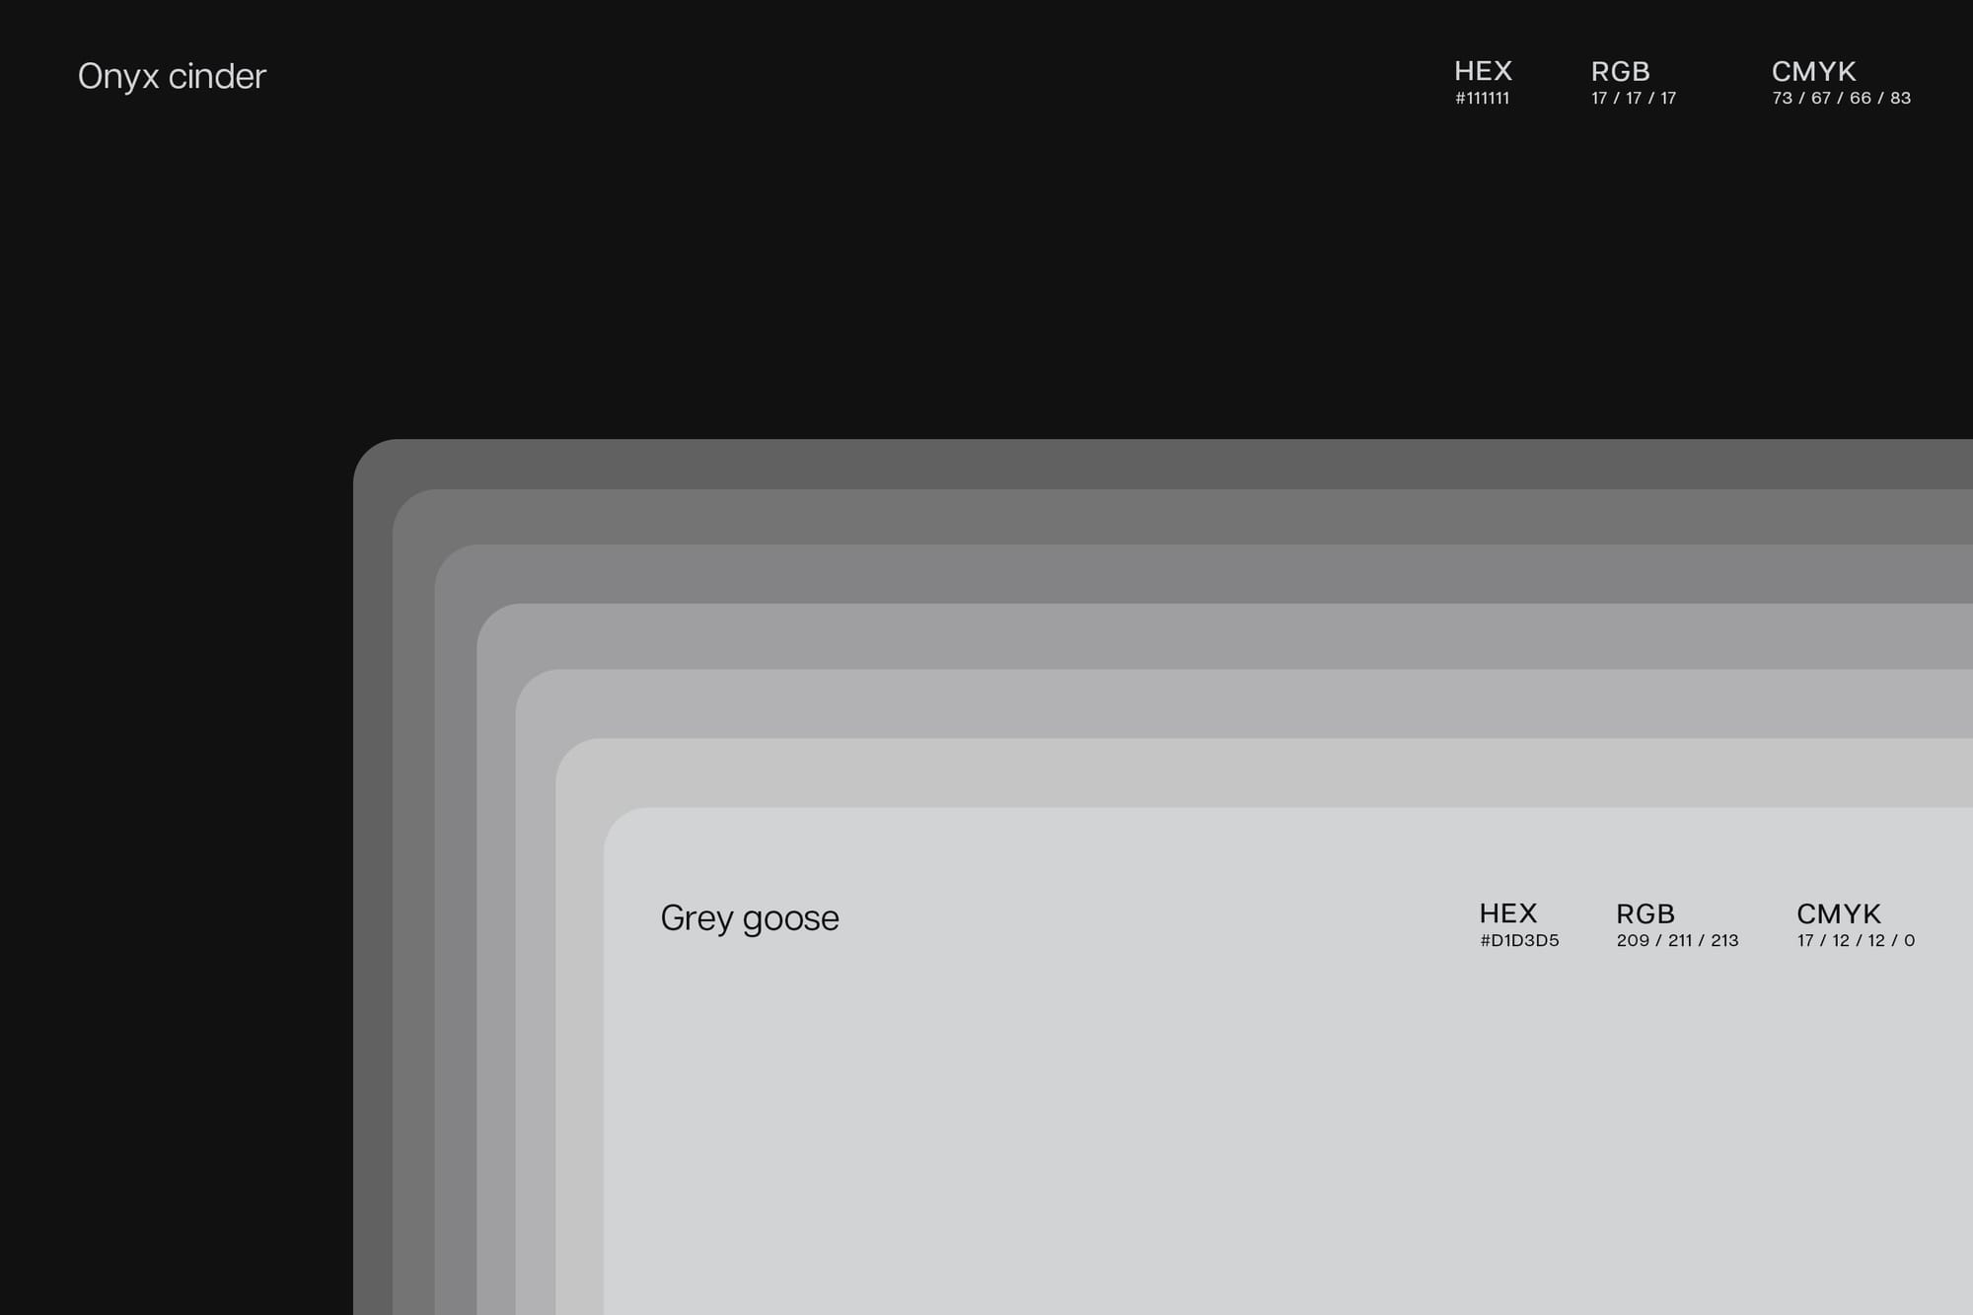Click the CMYK value "17 / 12 / 12 / 0"
This screenshot has height=1315, width=1973.
coord(1856,940)
